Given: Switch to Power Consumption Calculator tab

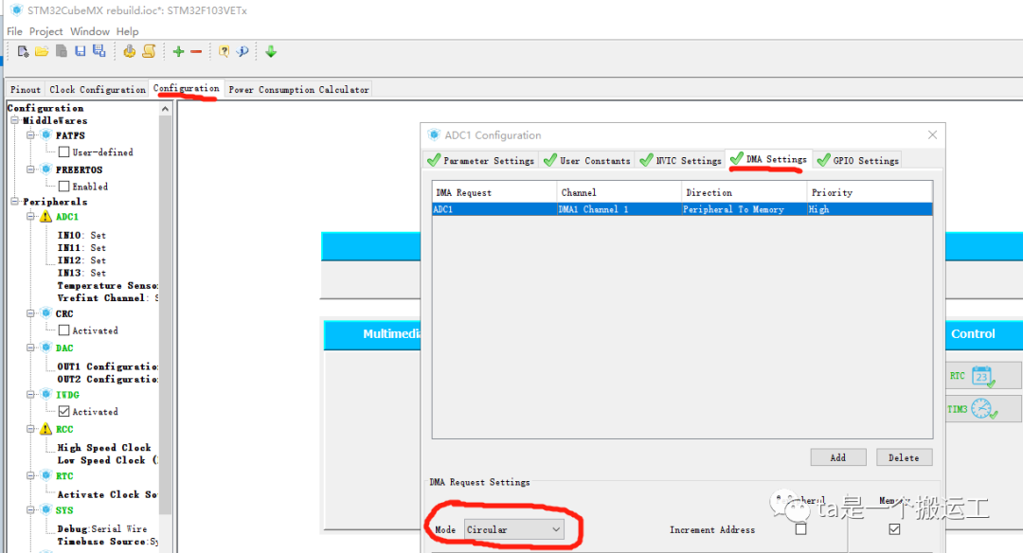Looking at the screenshot, I should (298, 89).
